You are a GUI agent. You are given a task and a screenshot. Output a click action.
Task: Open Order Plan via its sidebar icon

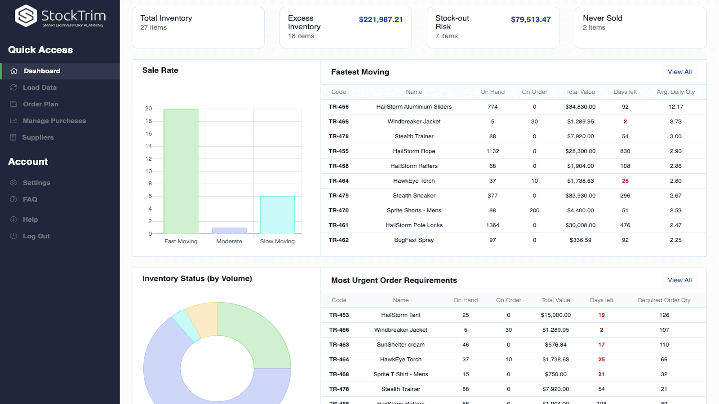click(13, 104)
